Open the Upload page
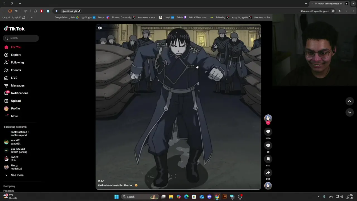This screenshot has width=357, height=201. [13, 101]
